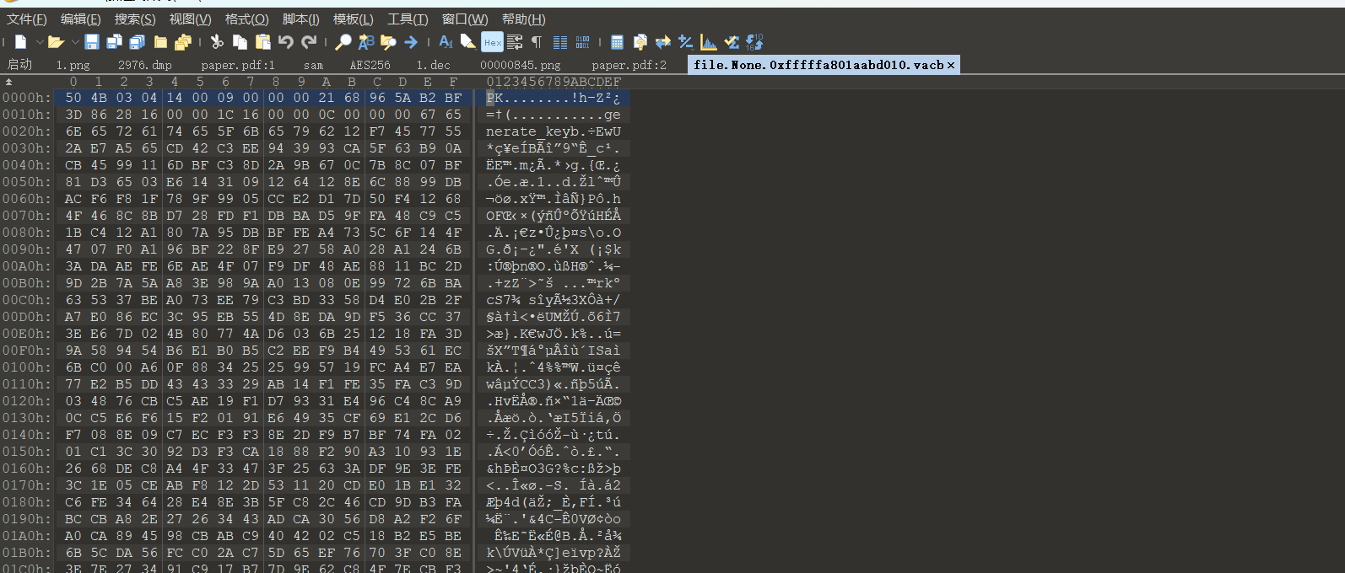Switch to the paper.pdf:1 tab

coord(237,65)
